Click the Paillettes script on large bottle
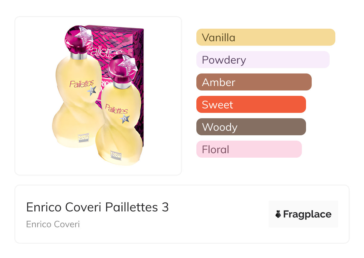The width and height of the screenshot is (364, 258). [x=81, y=84]
